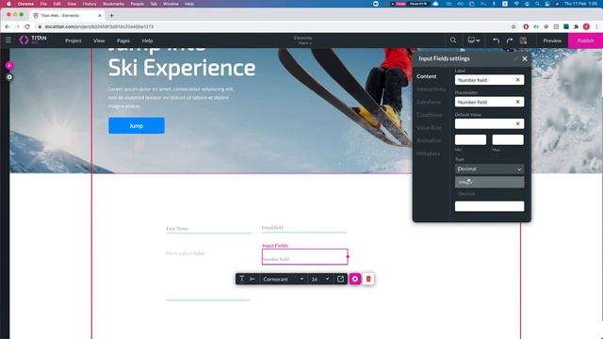Image resolution: width=603 pixels, height=339 pixels.
Task: Click the Ski Experience heading
Action: 182,68
